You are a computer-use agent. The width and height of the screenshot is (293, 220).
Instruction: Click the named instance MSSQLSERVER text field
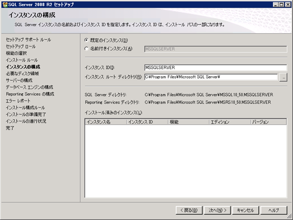[x=215, y=49]
